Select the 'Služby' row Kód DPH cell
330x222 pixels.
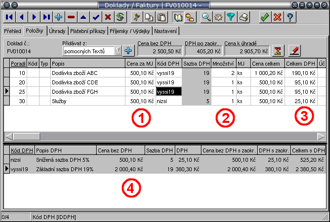pos(168,101)
